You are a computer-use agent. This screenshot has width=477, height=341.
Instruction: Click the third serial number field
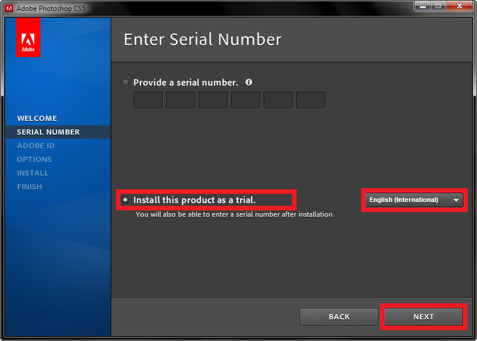coord(213,100)
